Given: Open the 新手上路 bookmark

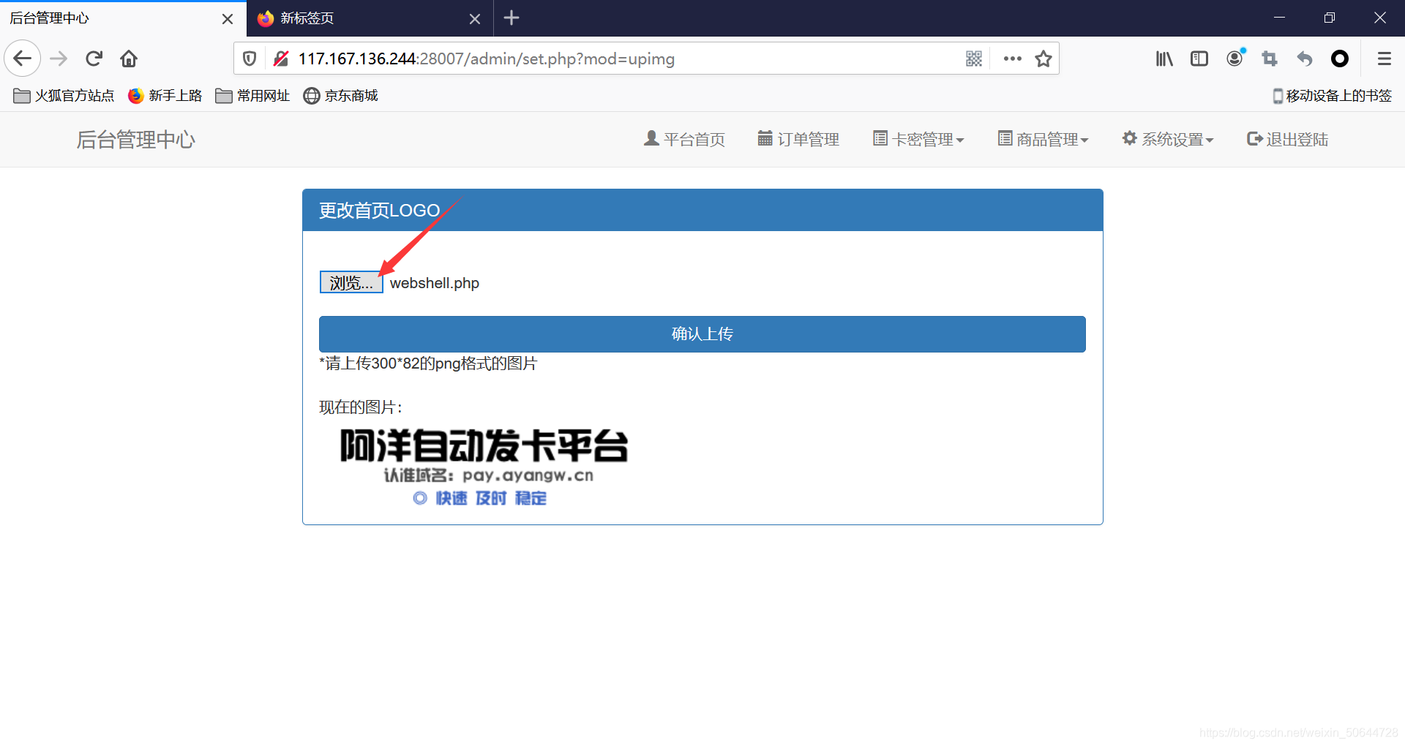Looking at the screenshot, I should (x=165, y=96).
